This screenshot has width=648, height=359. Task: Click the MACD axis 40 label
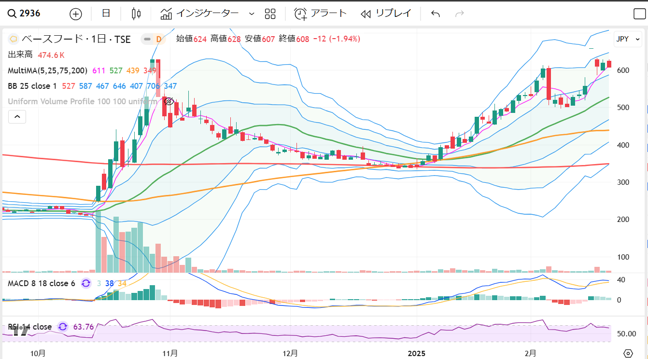tap(621, 280)
